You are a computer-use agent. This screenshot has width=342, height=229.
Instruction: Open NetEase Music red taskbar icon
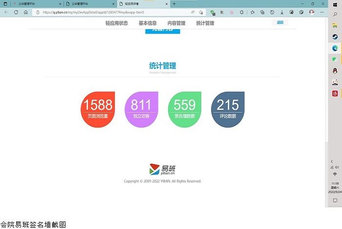pyautogui.click(x=335, y=93)
